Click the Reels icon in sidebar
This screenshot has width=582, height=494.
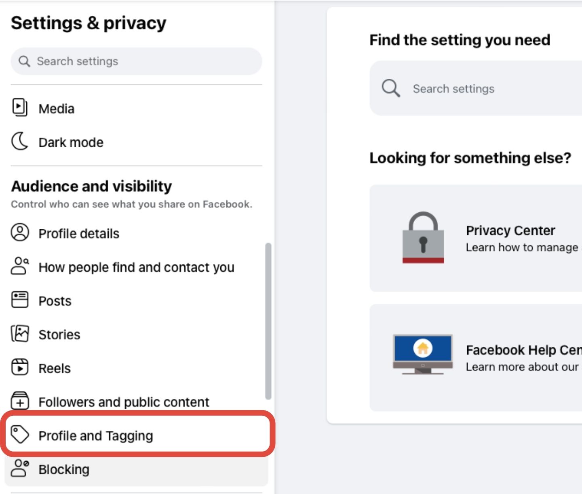20,368
